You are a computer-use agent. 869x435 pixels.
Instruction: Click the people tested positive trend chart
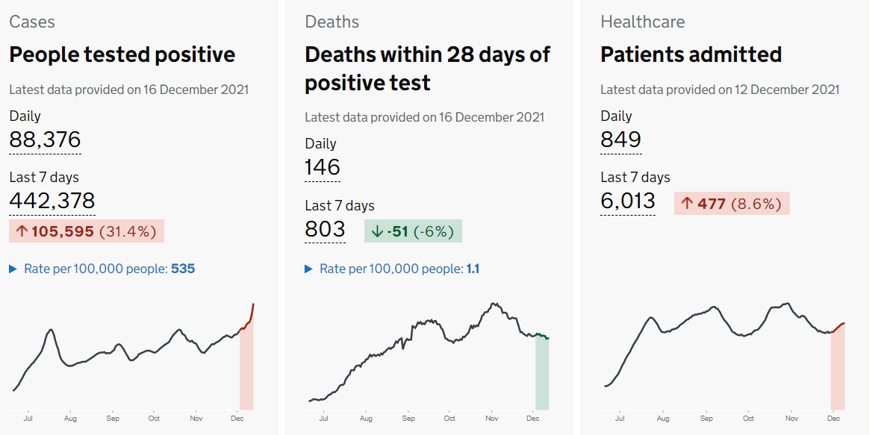pos(134,358)
